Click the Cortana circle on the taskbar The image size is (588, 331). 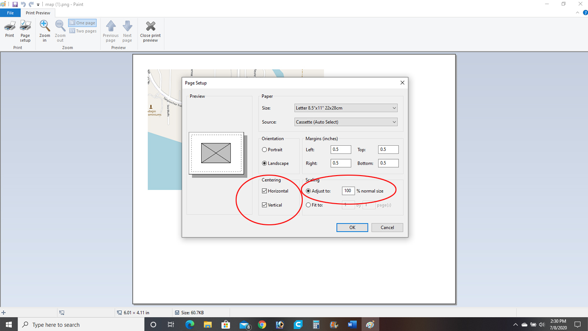click(153, 325)
